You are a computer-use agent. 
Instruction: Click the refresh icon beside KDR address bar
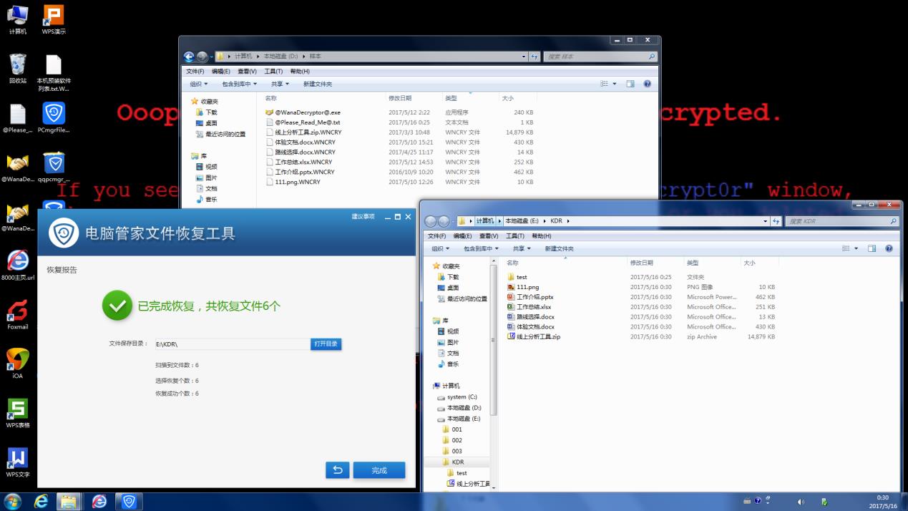pos(776,220)
